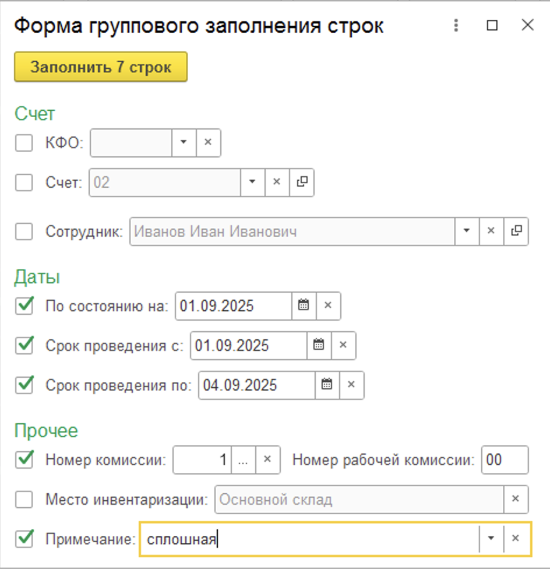550x569 pixels.
Task: Expand the Счет dropdown arrow
Action: pyautogui.click(x=252, y=182)
